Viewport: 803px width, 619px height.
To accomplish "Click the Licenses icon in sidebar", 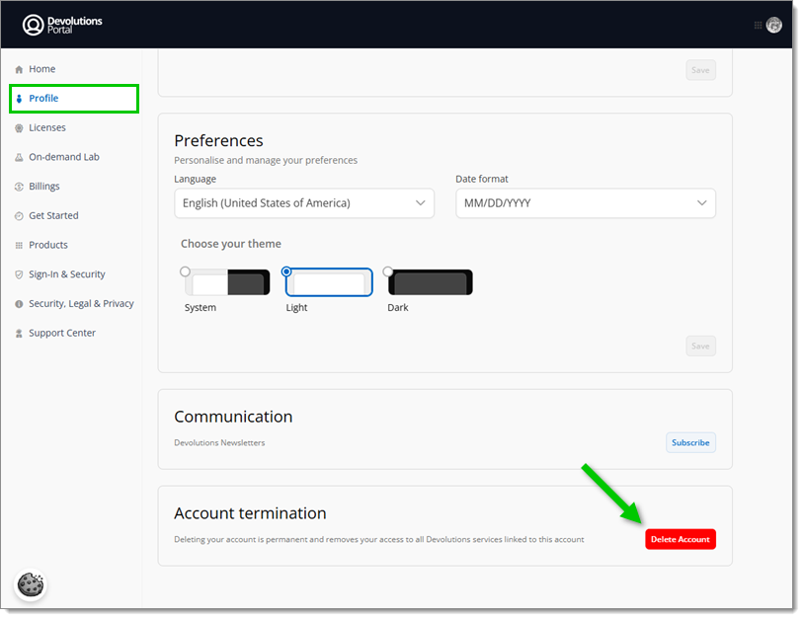I will [x=19, y=128].
